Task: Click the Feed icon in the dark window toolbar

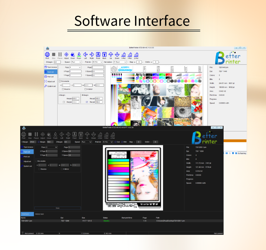Action: [x=74, y=134]
